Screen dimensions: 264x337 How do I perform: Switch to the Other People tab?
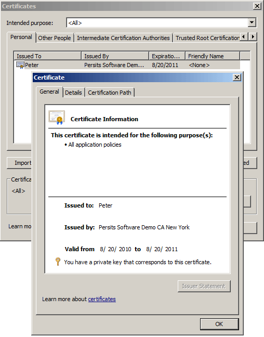pos(55,38)
